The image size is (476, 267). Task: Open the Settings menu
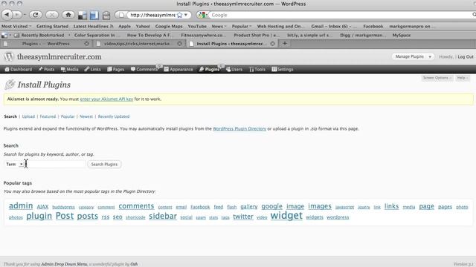283,69
